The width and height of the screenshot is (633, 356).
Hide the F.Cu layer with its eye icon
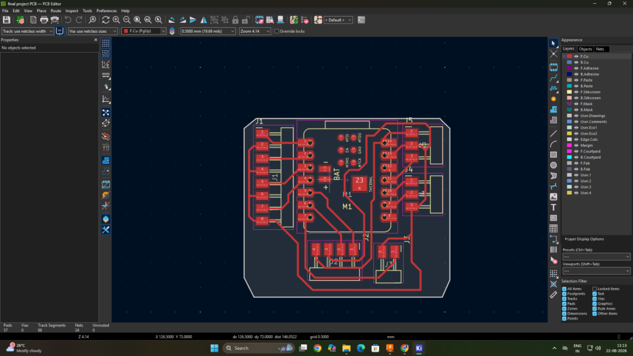click(x=576, y=56)
